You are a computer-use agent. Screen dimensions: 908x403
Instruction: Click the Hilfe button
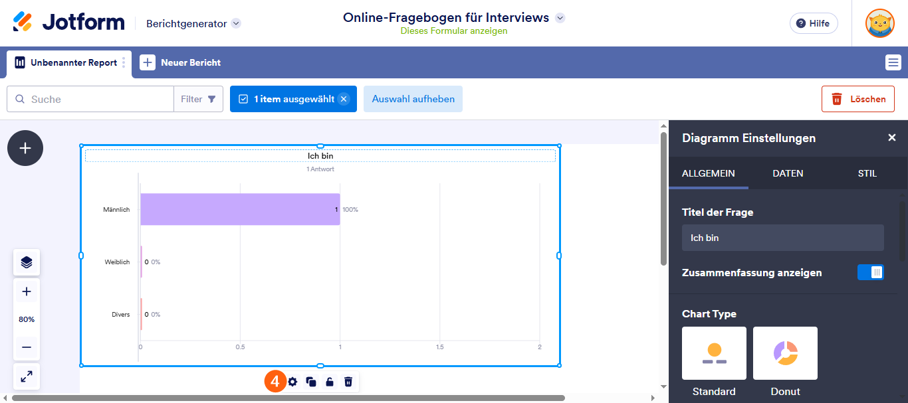coord(814,23)
